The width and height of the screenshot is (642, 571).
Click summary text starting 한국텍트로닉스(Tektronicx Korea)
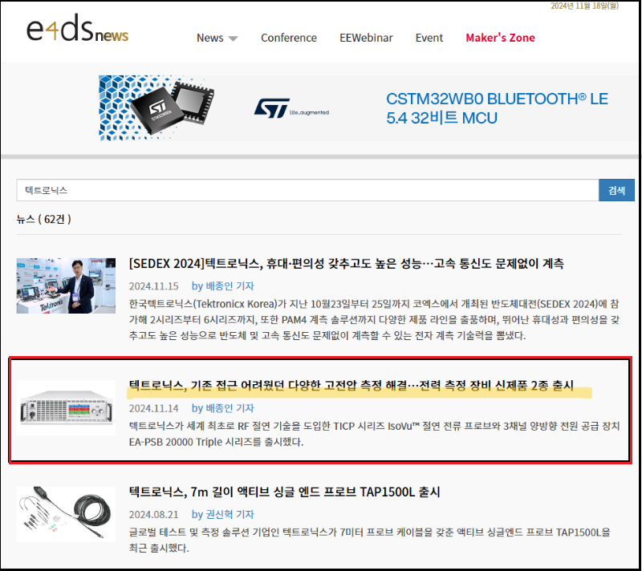(374, 320)
